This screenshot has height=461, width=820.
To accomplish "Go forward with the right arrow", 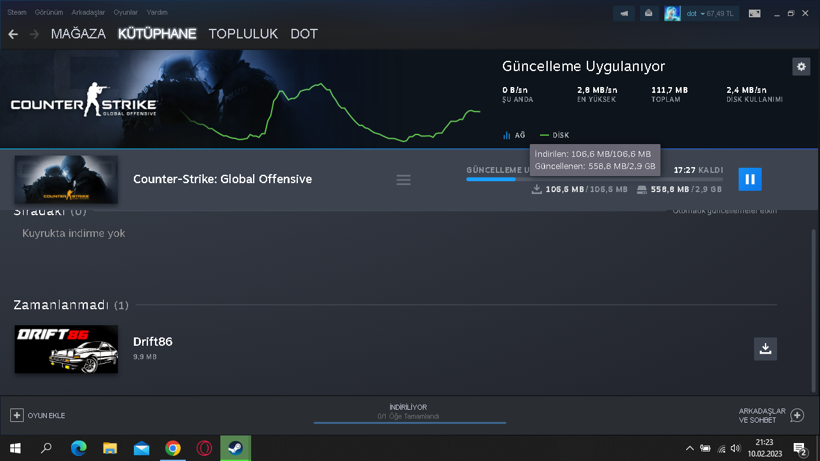I will pyautogui.click(x=34, y=34).
